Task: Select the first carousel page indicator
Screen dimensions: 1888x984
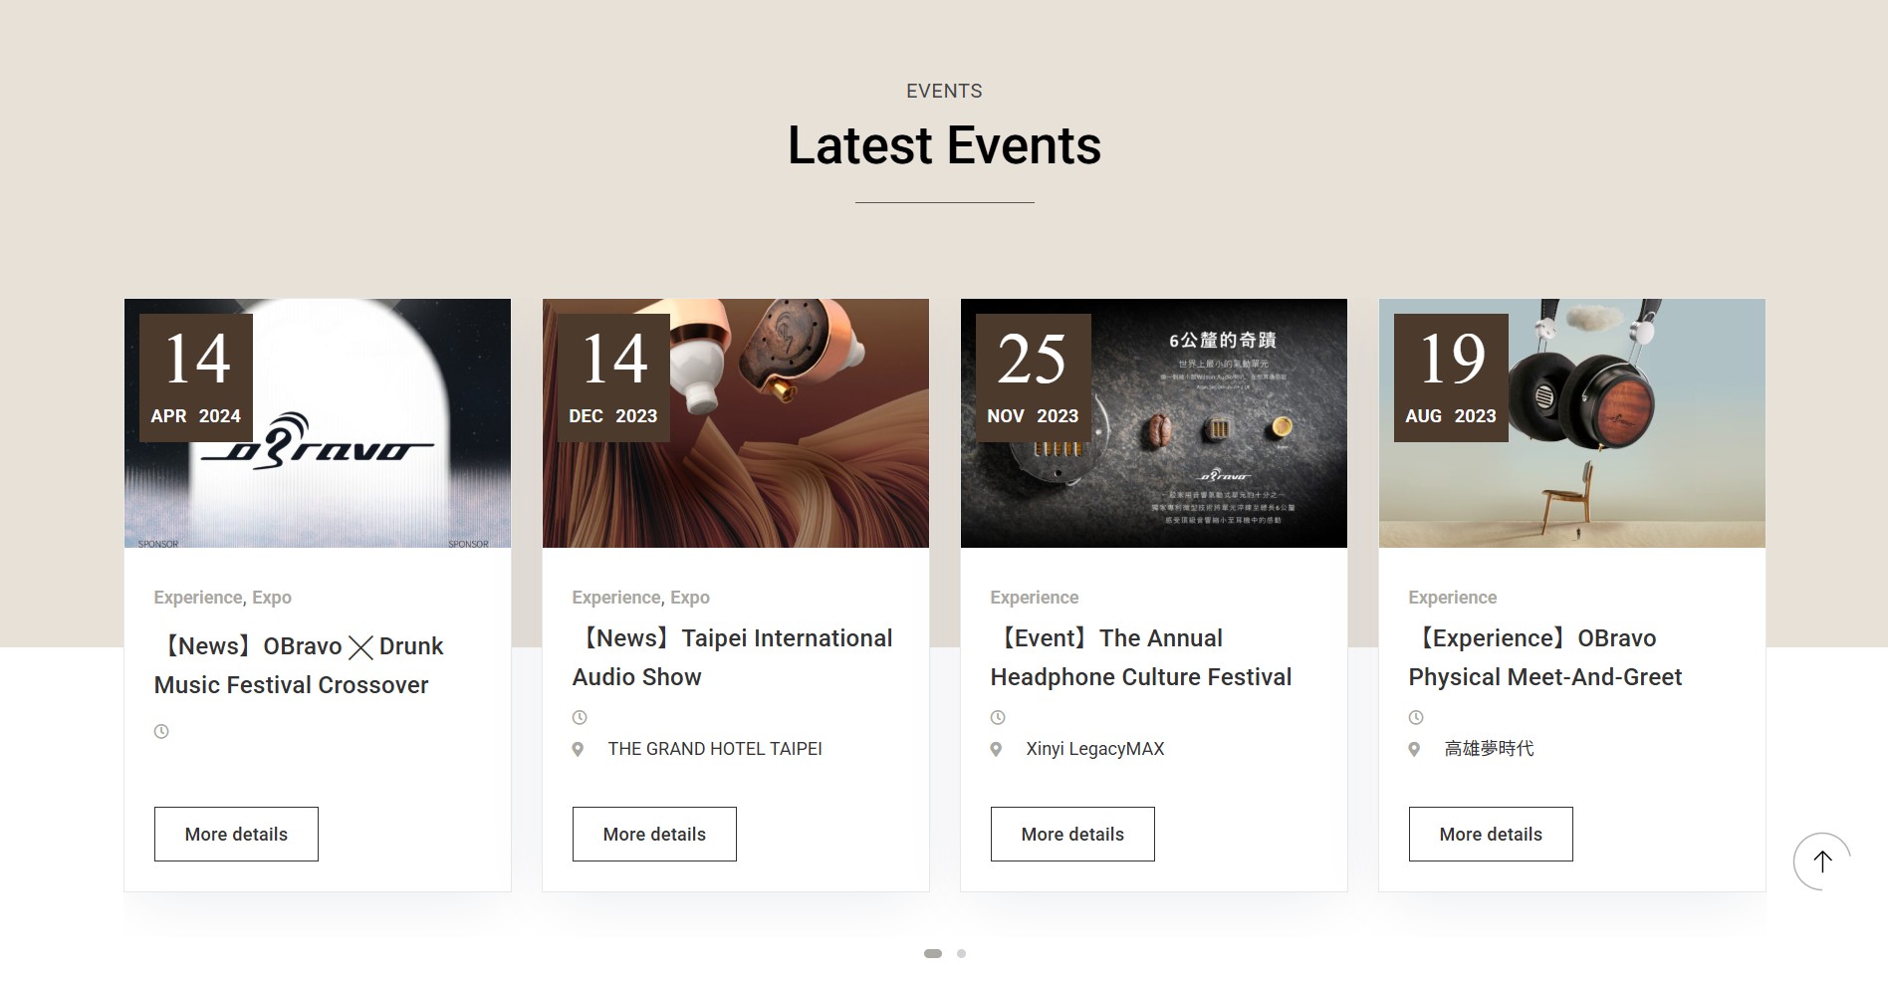Action: click(932, 953)
